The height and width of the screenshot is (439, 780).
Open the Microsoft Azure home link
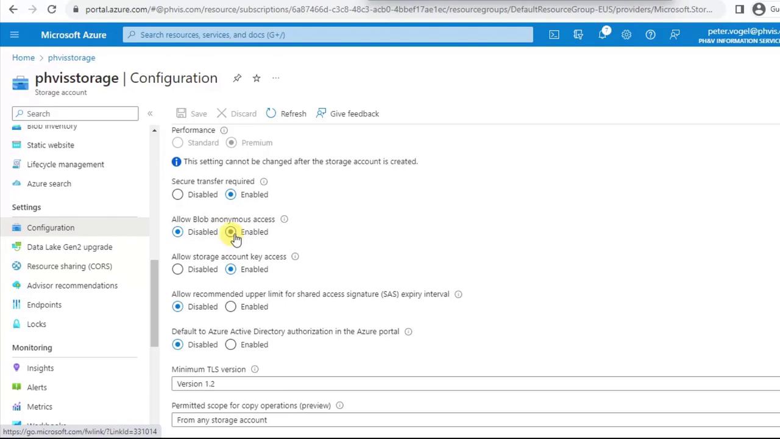coord(74,35)
